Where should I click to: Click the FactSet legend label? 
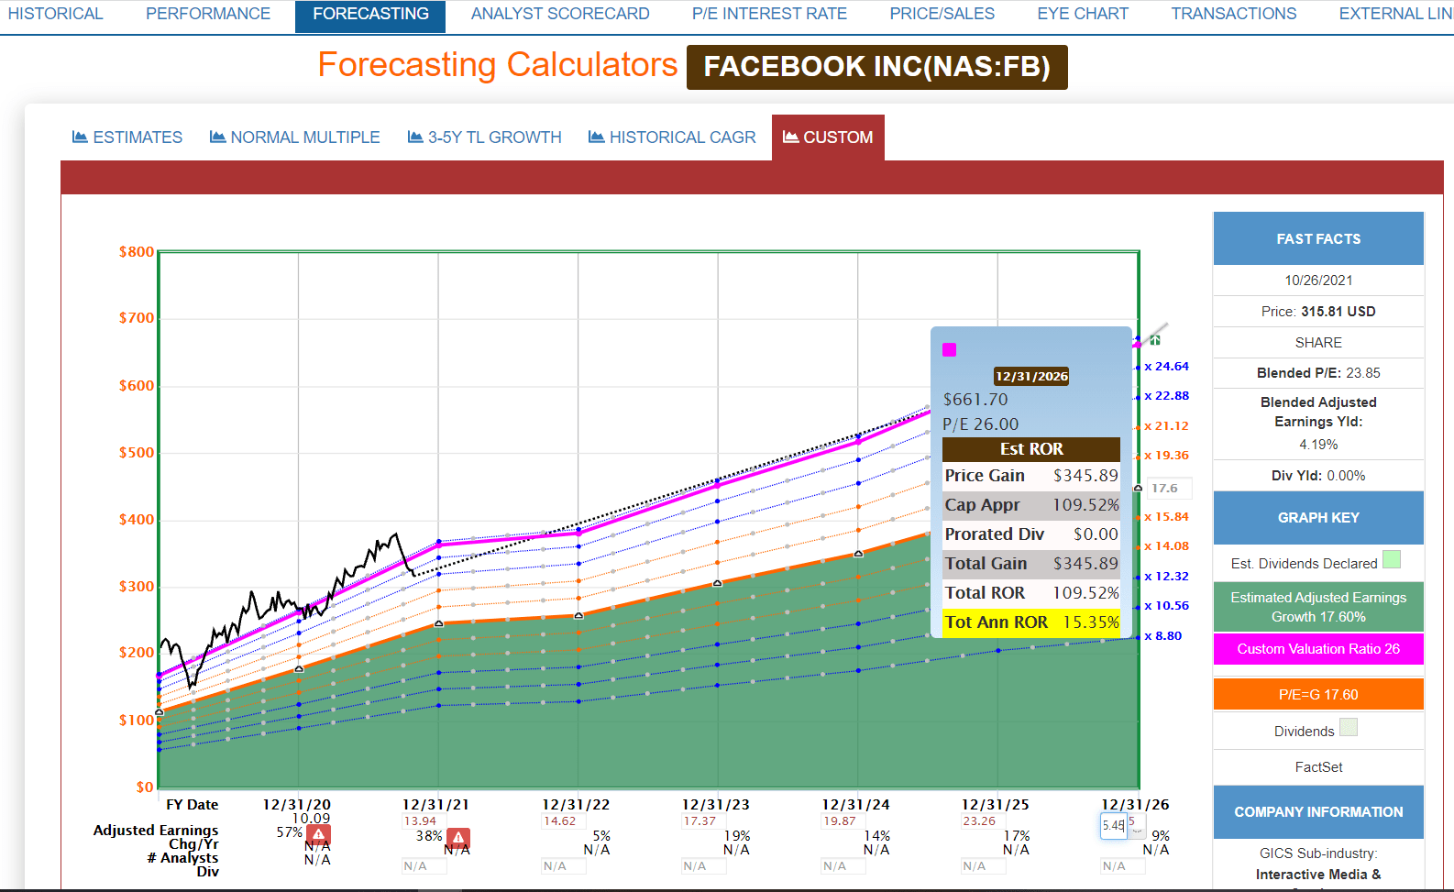[1318, 767]
